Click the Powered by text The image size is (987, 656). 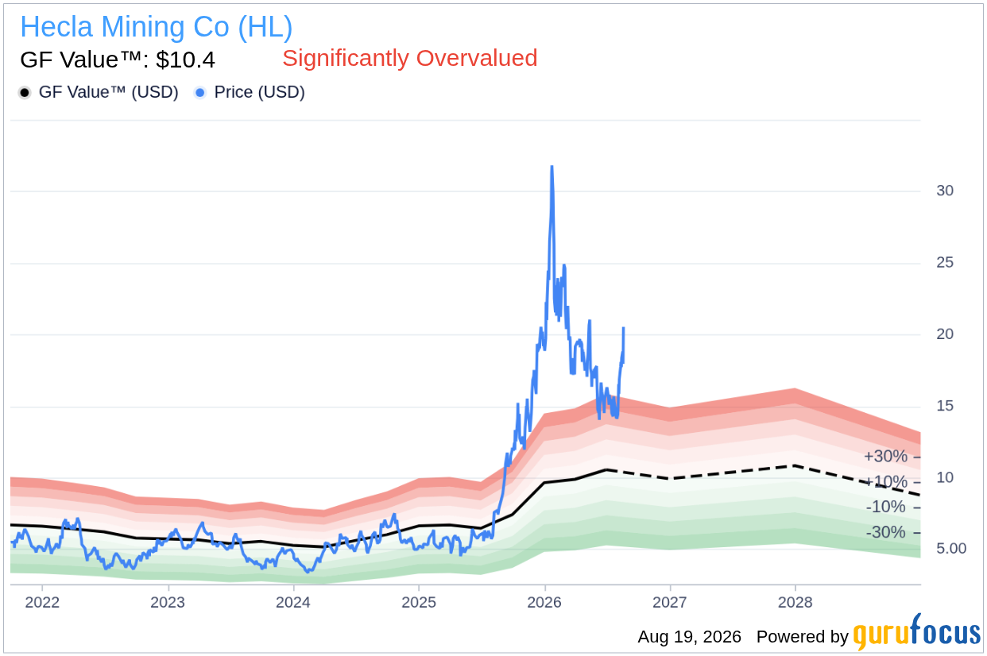[803, 637]
